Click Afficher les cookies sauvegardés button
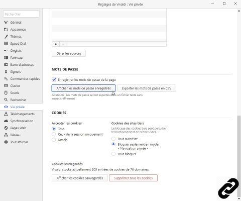Viewport: 241px width, 201px height. tap(80, 178)
